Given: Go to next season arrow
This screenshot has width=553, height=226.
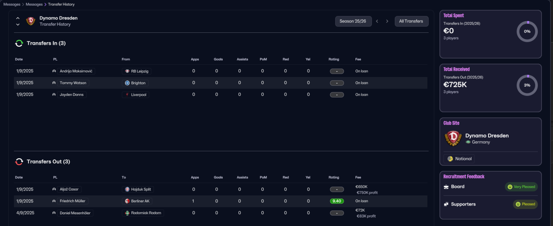Looking at the screenshot, I should pyautogui.click(x=387, y=21).
